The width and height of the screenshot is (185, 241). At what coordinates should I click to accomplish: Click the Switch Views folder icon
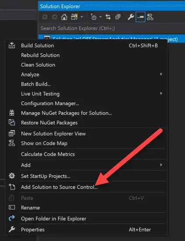pyautogui.click(x=74, y=17)
